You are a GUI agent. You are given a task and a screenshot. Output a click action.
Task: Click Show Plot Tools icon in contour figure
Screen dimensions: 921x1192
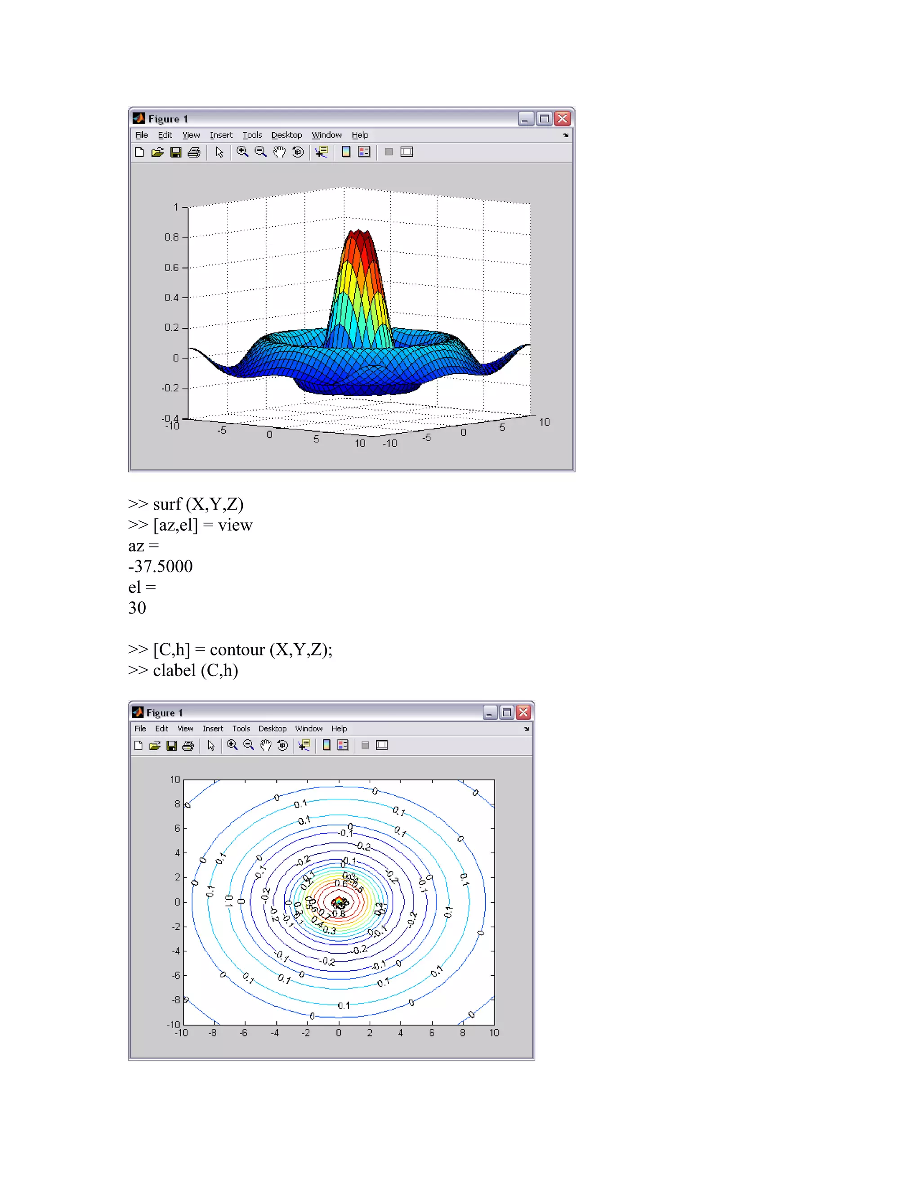coord(382,745)
